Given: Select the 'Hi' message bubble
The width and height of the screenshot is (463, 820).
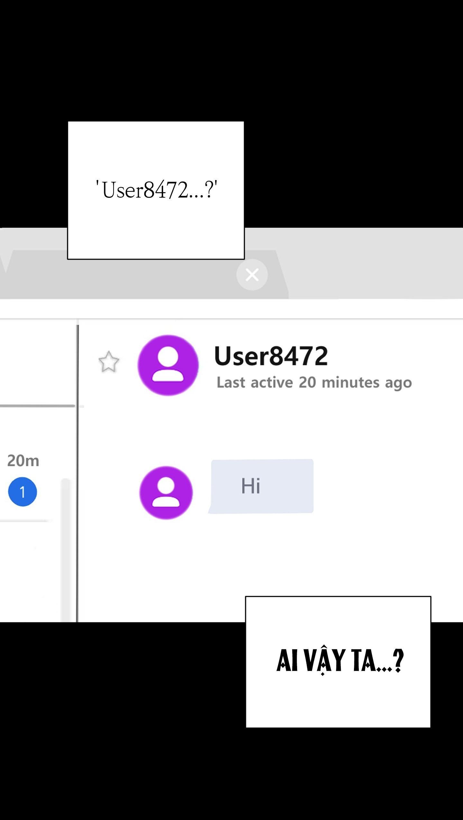Looking at the screenshot, I should (x=262, y=486).
